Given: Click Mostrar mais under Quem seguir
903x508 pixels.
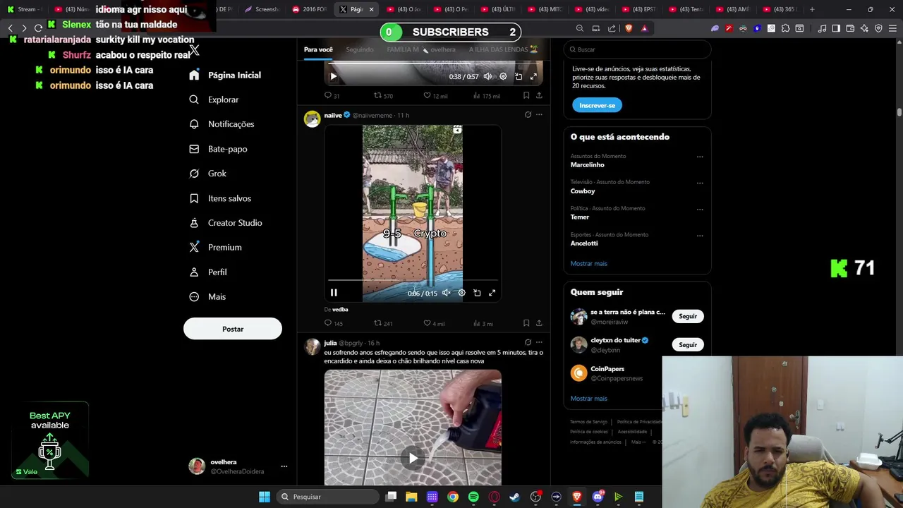Looking at the screenshot, I should coord(589,399).
